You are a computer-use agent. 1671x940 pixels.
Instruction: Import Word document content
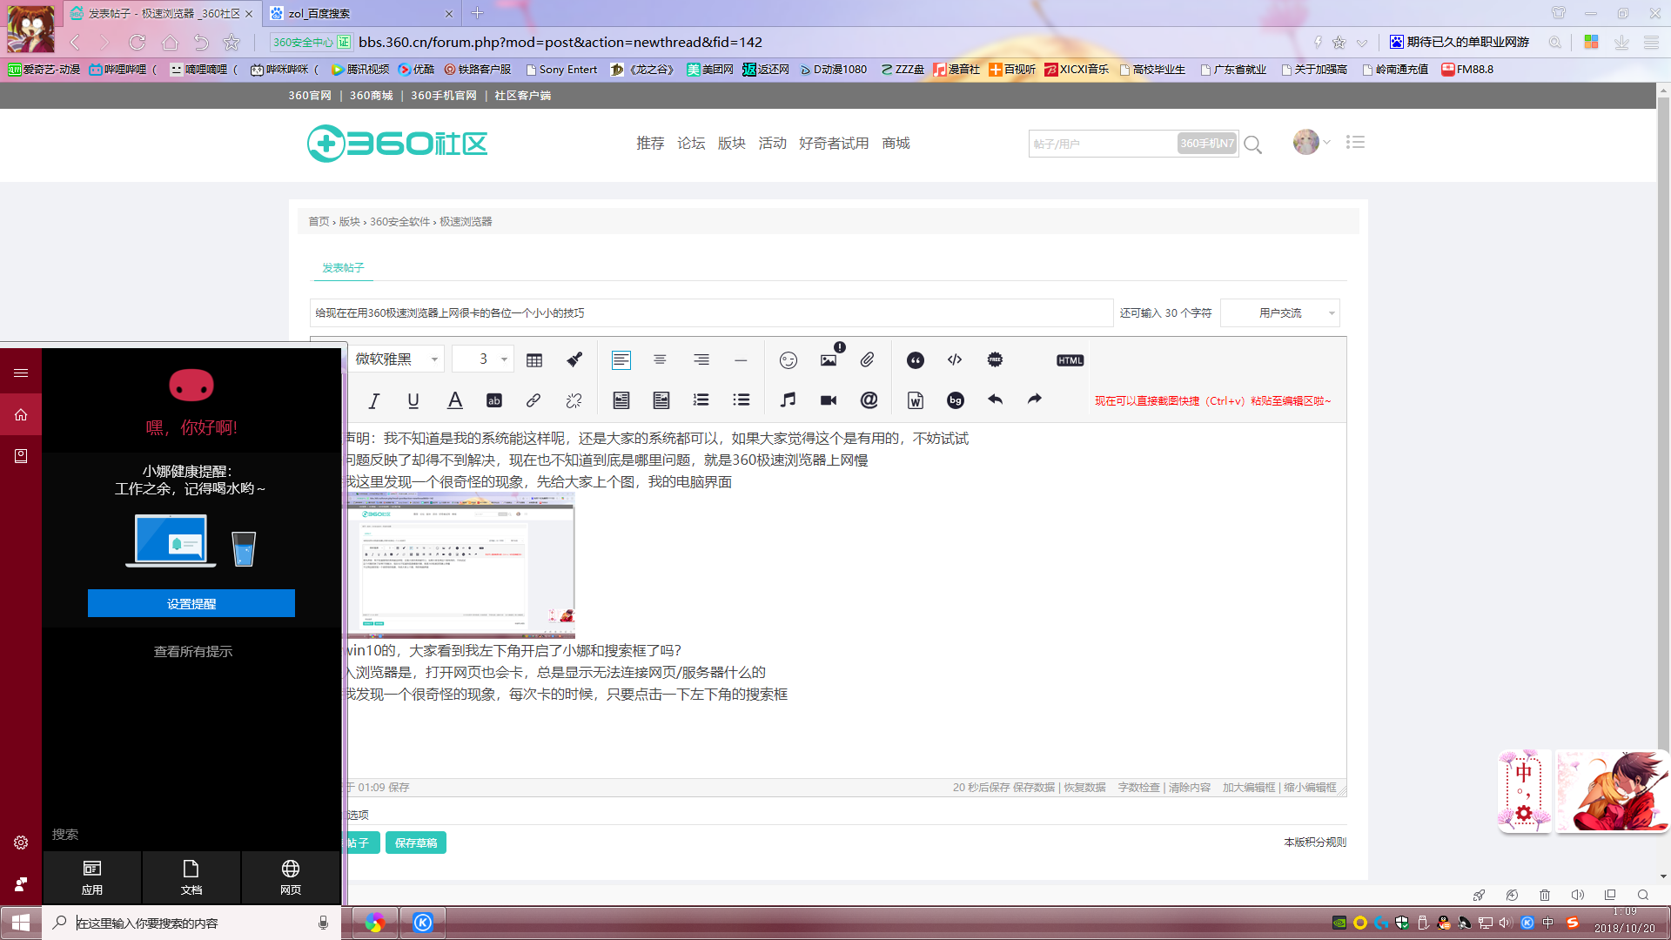coord(916,400)
